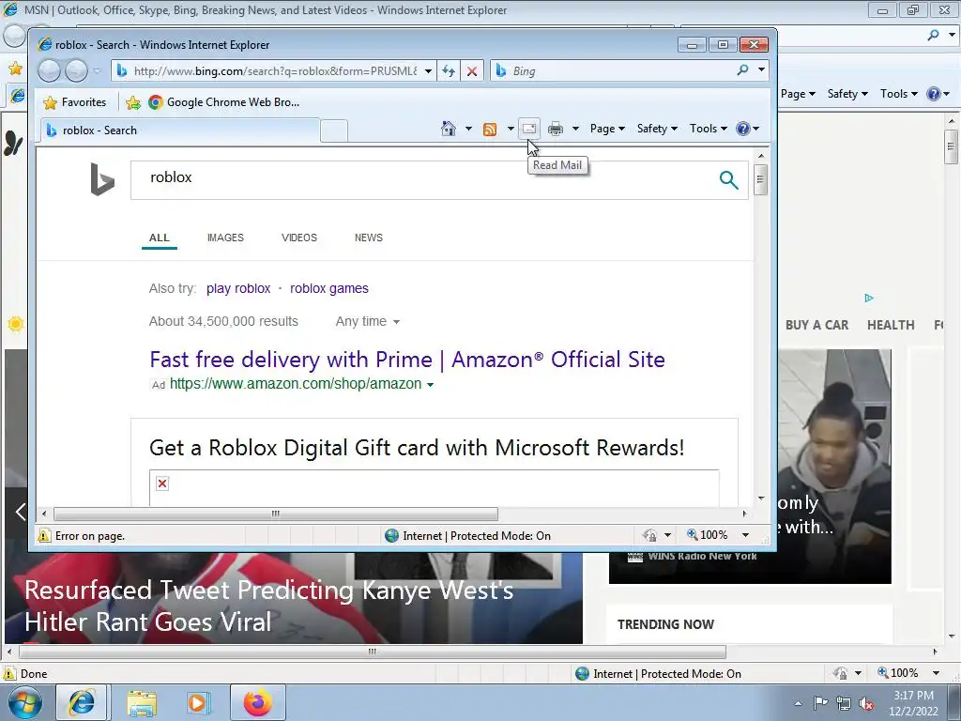Expand the Print dropdown arrow
This screenshot has height=721, width=961.
(575, 129)
